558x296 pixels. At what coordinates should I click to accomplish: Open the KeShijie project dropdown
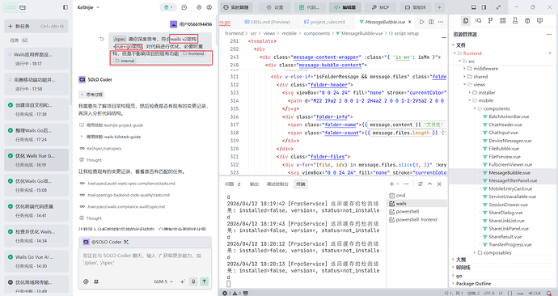(89, 7)
